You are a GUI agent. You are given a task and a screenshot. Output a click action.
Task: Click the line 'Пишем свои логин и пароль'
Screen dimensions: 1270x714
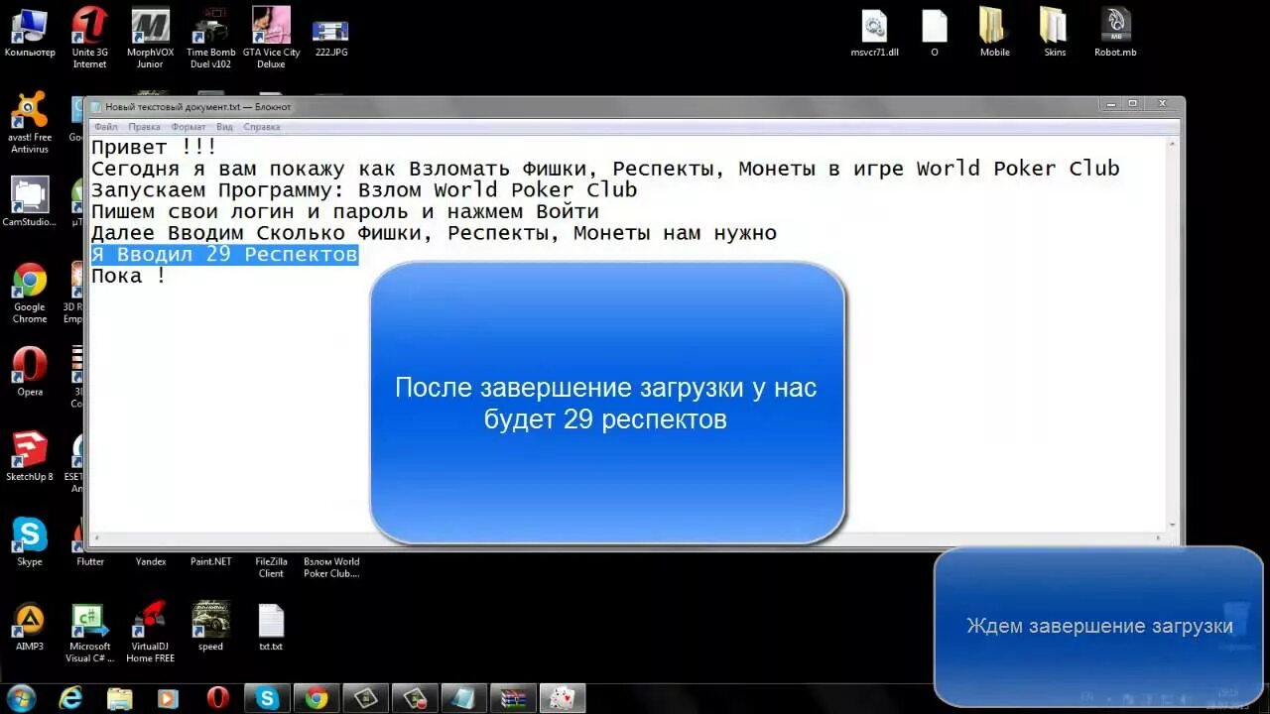tap(345, 212)
